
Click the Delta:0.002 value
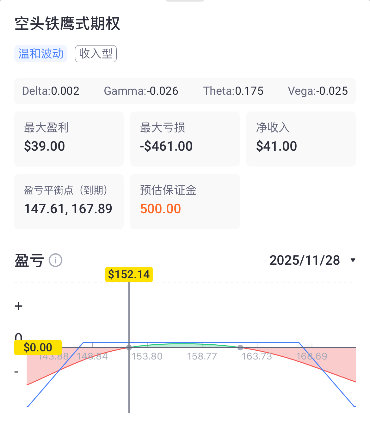coord(51,91)
